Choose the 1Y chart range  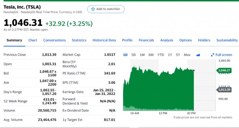pyautogui.click(x=170, y=55)
